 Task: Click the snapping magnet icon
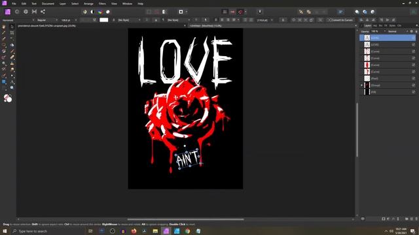point(240,12)
